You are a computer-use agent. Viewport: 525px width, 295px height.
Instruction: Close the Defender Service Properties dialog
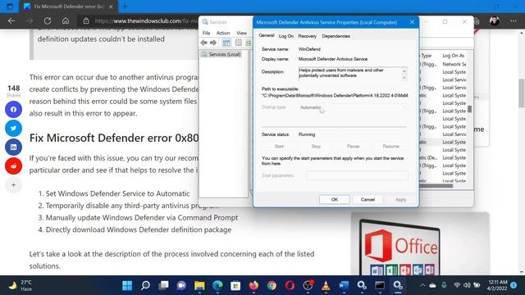(x=412, y=22)
